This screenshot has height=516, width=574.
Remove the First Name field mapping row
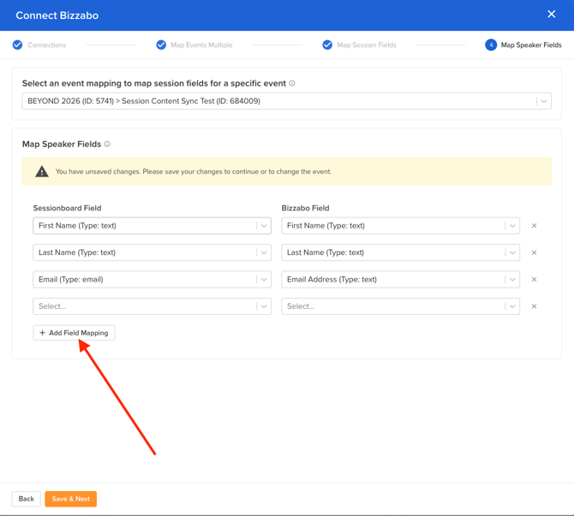pyautogui.click(x=534, y=226)
